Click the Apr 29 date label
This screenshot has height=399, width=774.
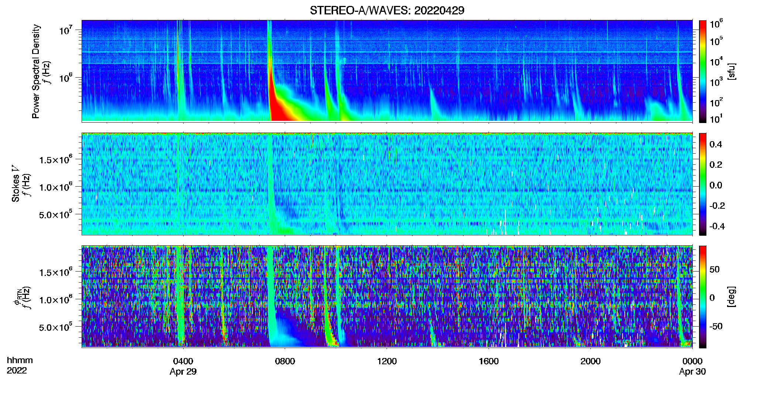click(x=183, y=372)
